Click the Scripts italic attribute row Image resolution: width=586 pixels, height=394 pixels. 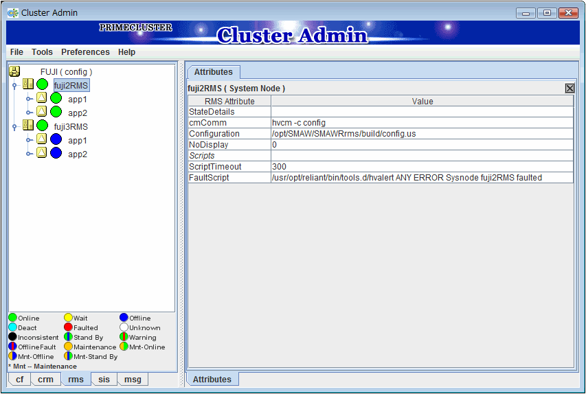[x=381, y=155]
